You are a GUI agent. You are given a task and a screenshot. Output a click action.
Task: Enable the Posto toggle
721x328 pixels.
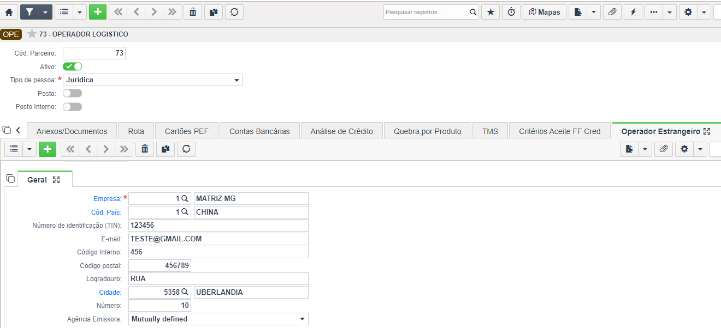click(72, 93)
